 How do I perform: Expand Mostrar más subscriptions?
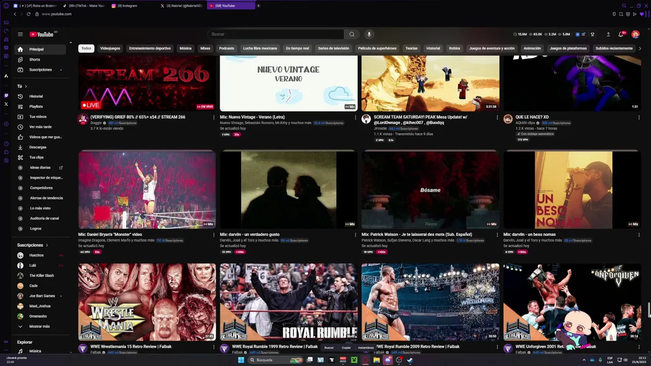click(x=41, y=326)
